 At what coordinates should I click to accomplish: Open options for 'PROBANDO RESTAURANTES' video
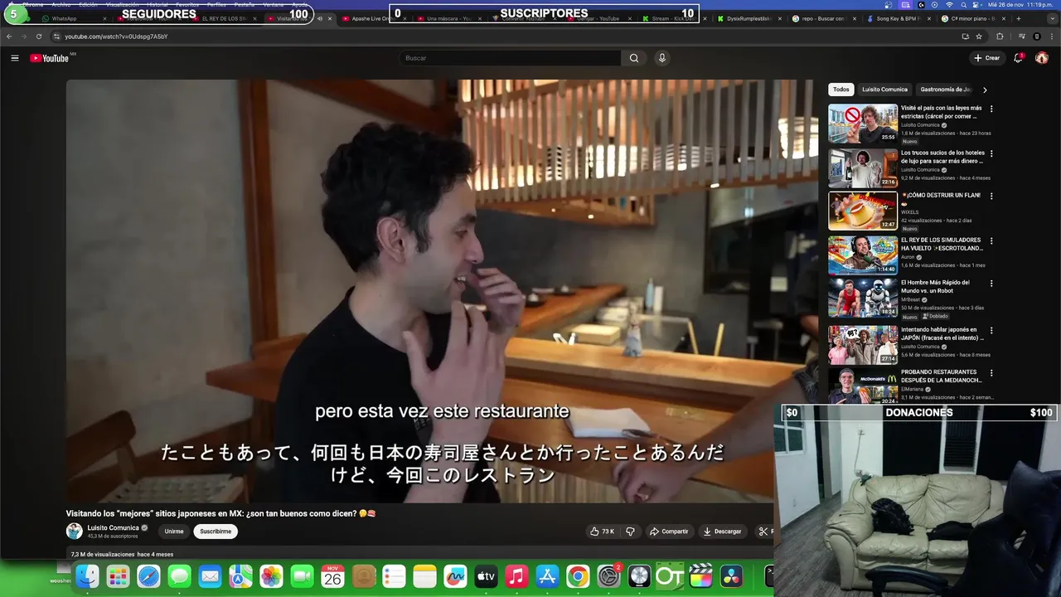991,373
